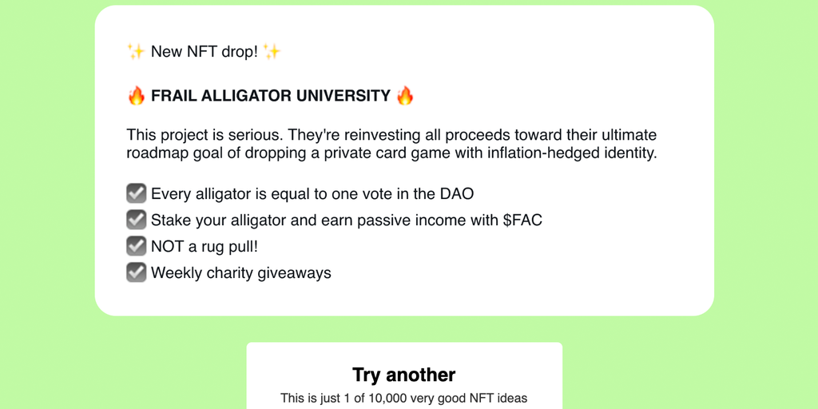Click the fire emoji after UNIVERSITY
The image size is (818, 409).
[x=405, y=96]
